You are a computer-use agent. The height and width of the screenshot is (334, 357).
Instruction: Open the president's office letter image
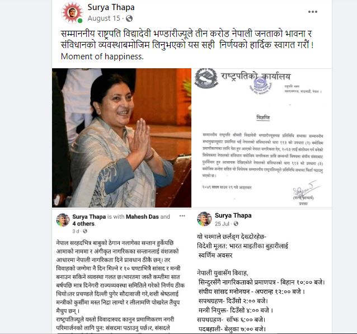point(262,138)
